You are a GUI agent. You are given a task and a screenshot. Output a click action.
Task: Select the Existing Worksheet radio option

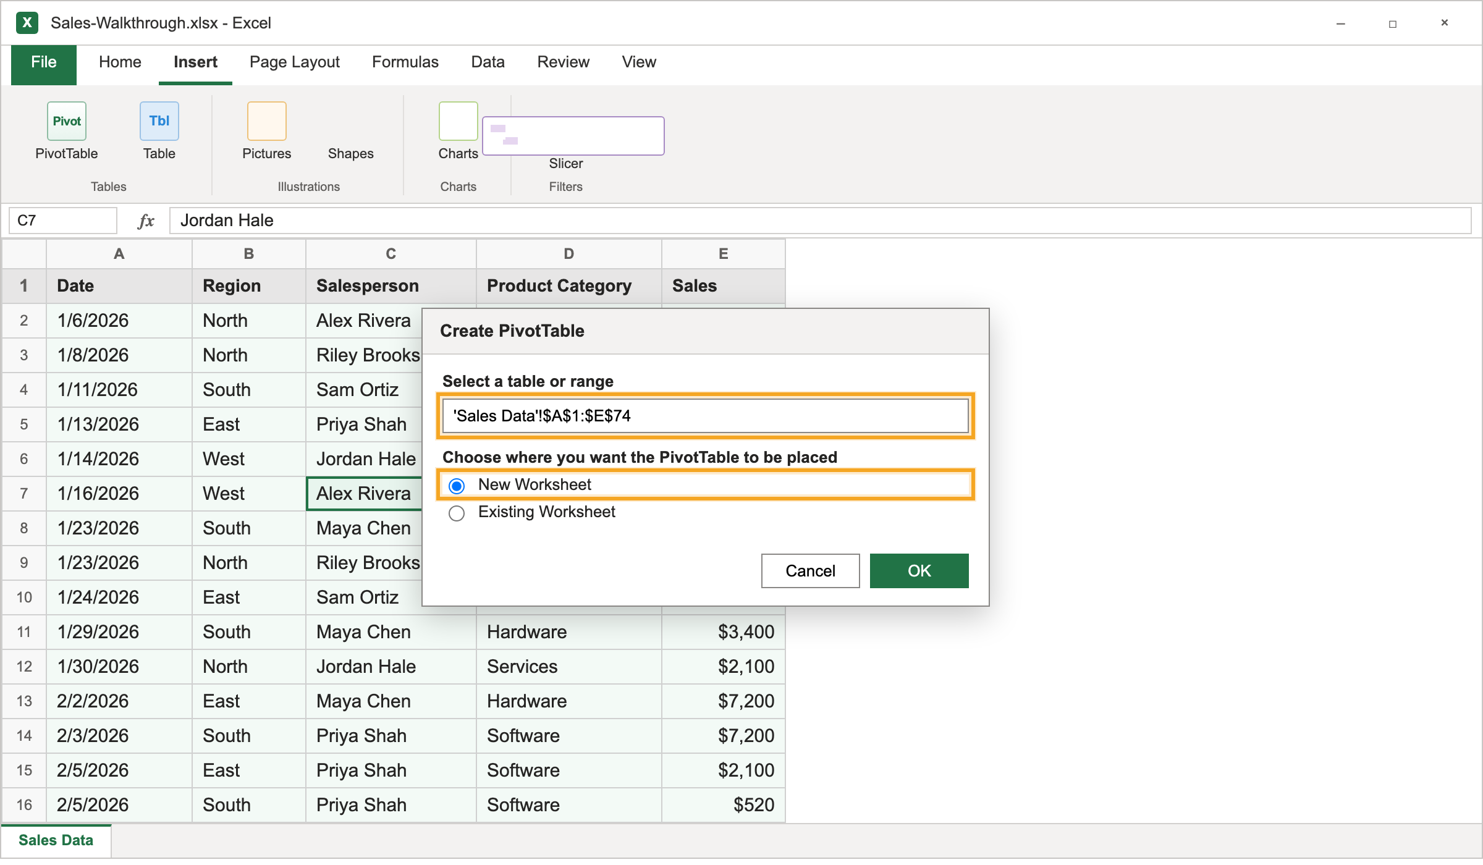(457, 513)
